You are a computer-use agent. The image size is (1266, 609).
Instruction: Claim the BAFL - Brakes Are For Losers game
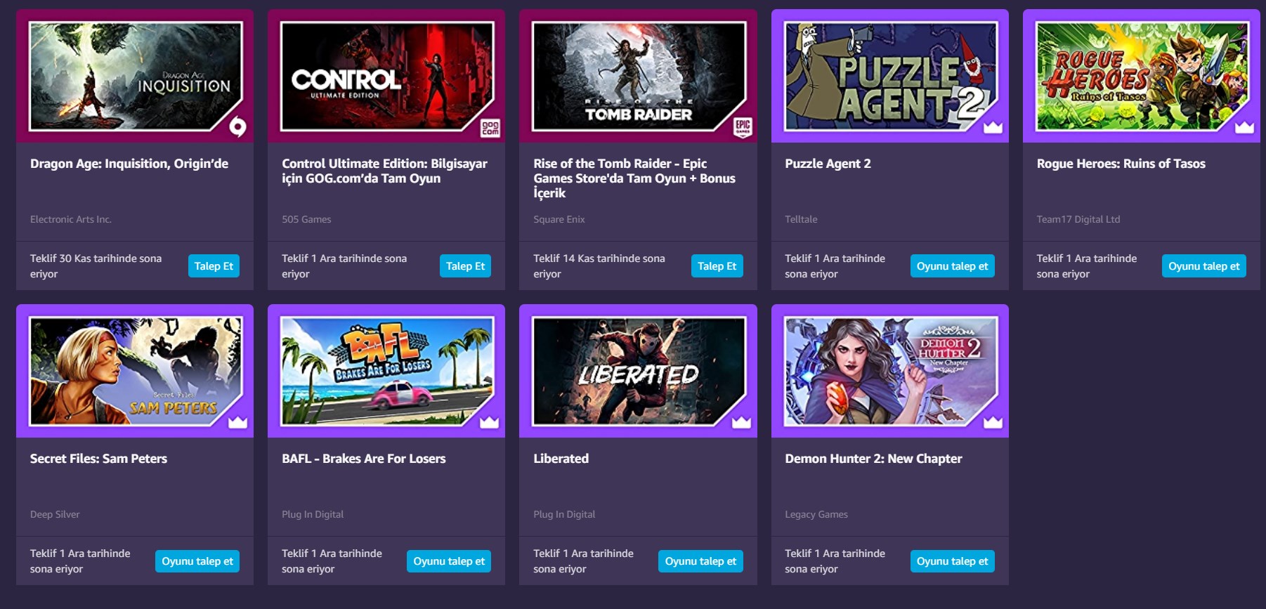449,561
